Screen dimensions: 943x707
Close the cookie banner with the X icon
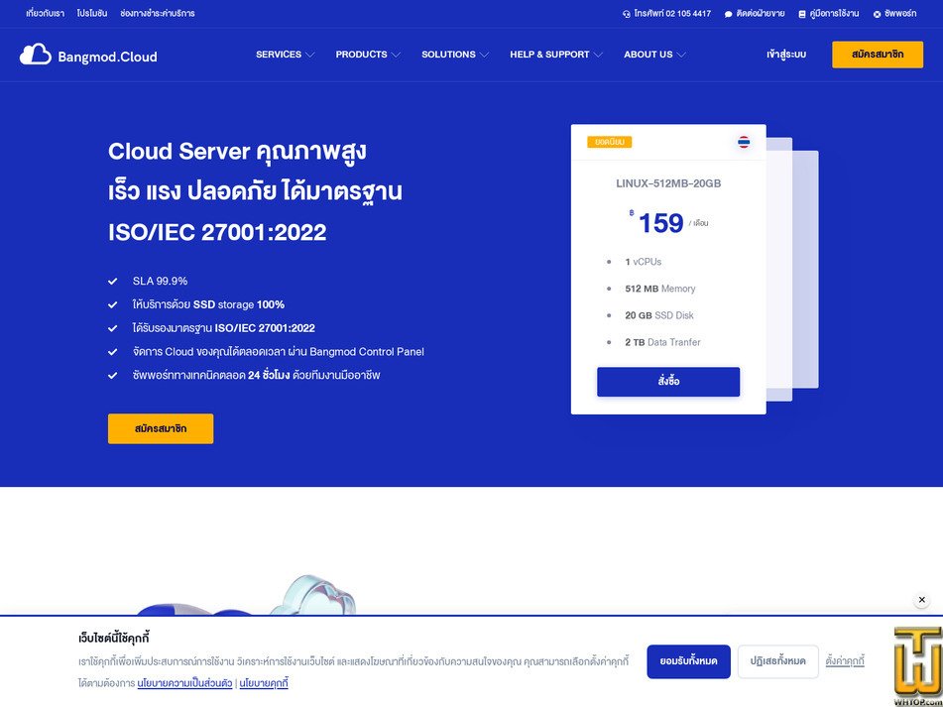click(921, 599)
